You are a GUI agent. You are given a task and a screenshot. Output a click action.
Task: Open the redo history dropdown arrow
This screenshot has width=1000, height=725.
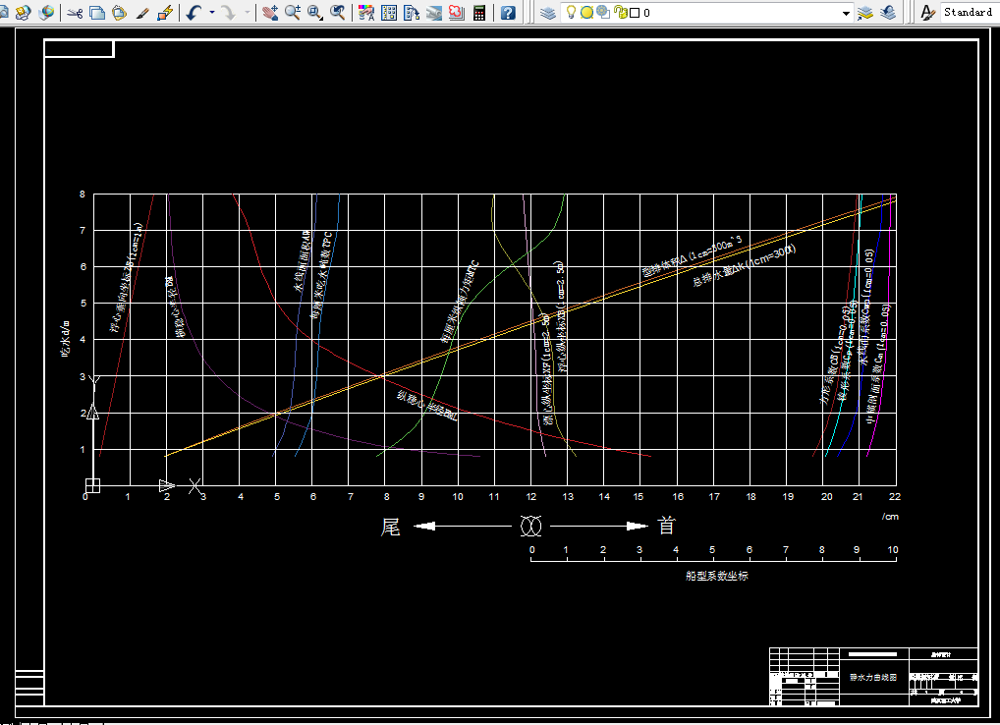pyautogui.click(x=248, y=12)
